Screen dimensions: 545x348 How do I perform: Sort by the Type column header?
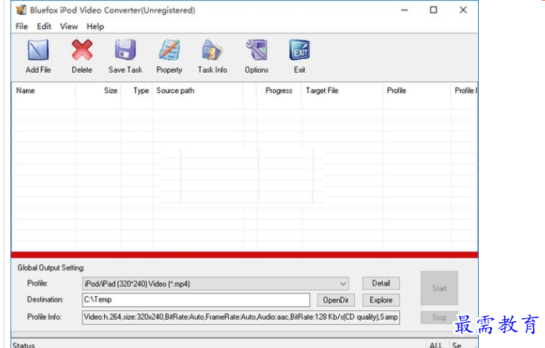[x=137, y=91]
